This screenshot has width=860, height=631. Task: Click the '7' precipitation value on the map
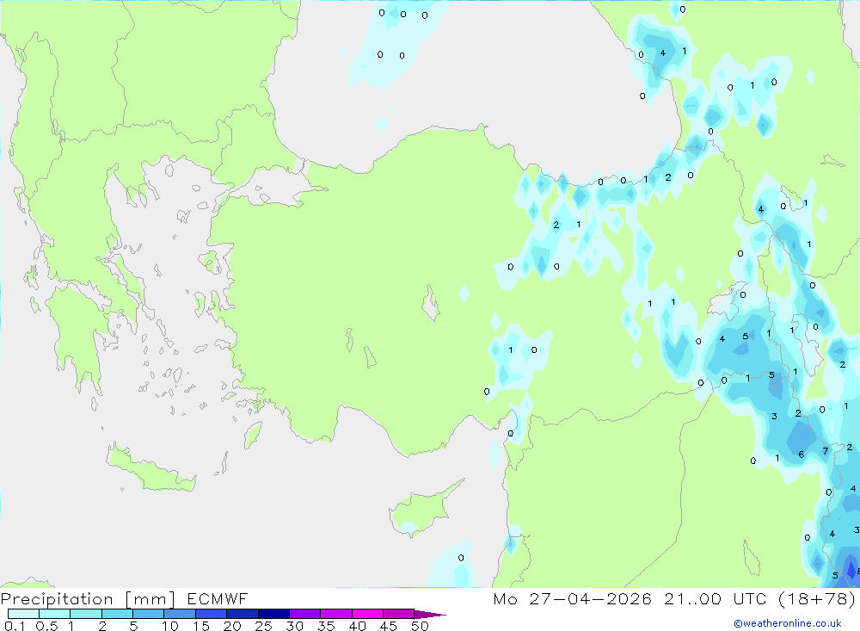click(x=825, y=451)
